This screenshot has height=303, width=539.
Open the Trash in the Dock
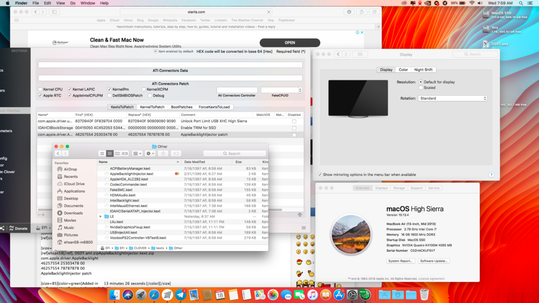point(424,295)
